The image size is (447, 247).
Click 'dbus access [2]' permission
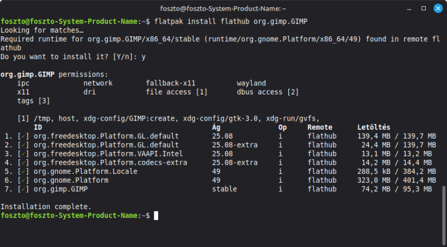click(268, 92)
